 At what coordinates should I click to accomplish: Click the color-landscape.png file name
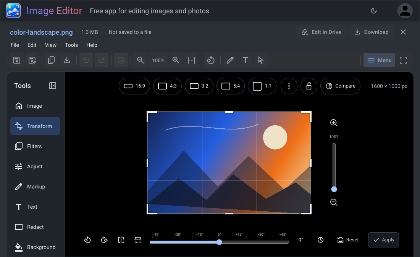41,32
